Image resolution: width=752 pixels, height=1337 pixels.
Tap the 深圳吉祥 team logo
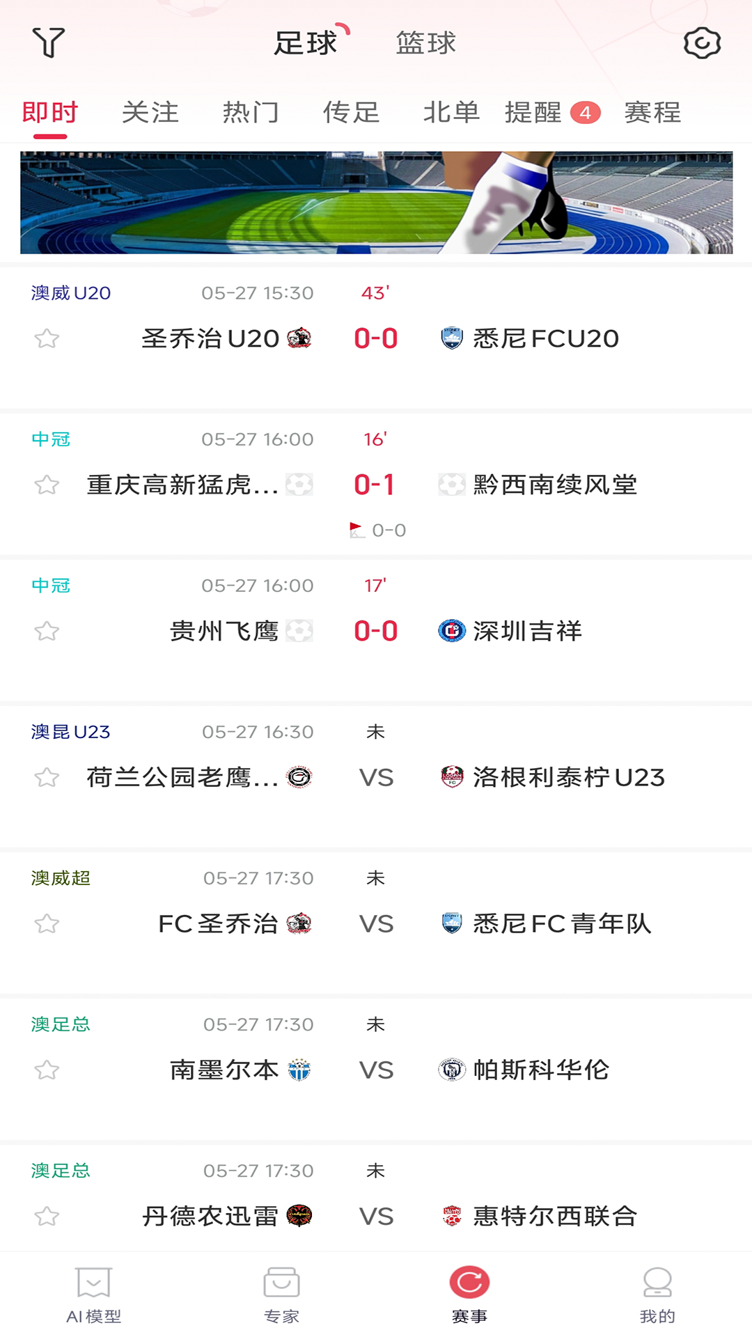coord(452,631)
